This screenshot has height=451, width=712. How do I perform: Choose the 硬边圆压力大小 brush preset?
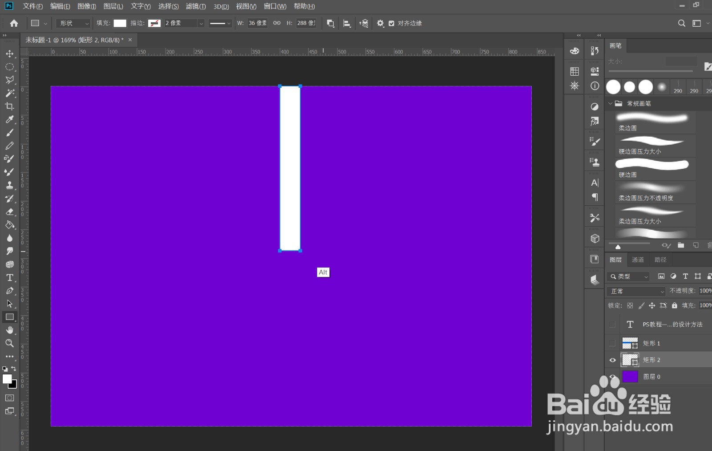click(655, 145)
